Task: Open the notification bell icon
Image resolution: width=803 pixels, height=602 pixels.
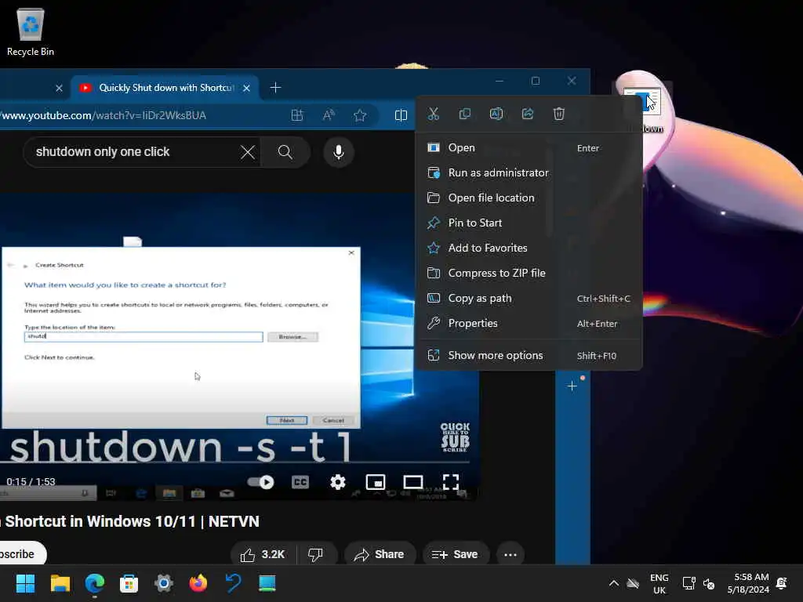Action: (x=782, y=583)
